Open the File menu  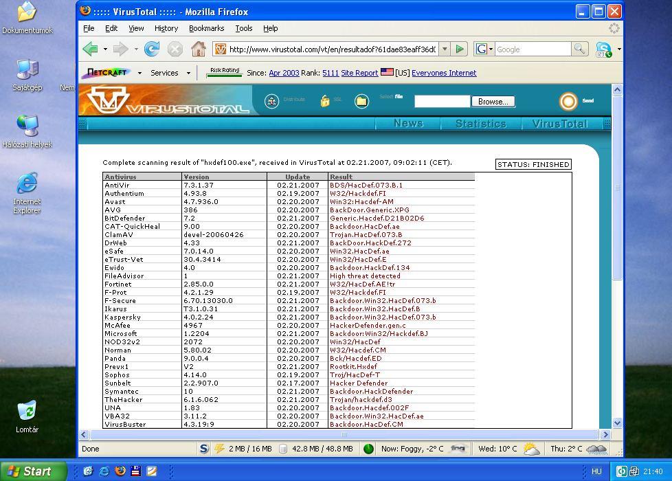pos(89,28)
